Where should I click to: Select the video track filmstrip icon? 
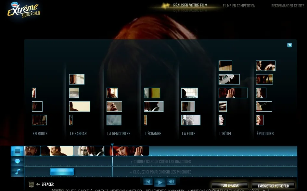coord(17,151)
